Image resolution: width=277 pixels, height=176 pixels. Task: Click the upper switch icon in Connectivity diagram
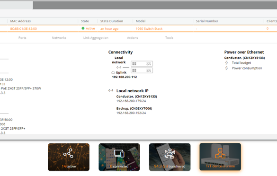(x=142, y=64)
